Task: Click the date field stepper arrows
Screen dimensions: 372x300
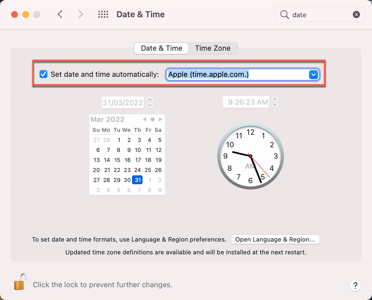Action: [150, 102]
